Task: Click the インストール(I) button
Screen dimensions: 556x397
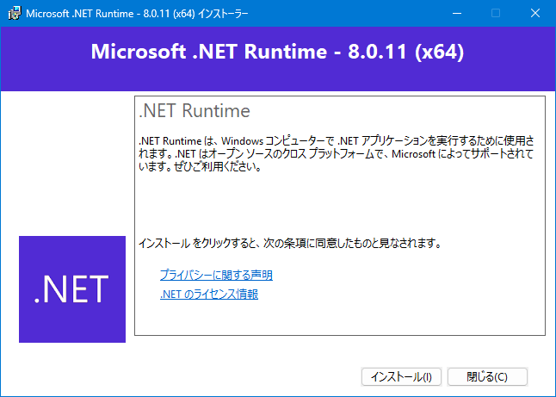Action: (x=401, y=376)
